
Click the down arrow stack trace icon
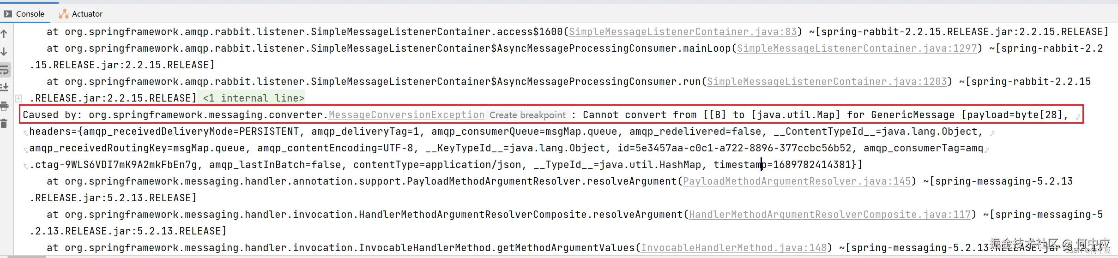[x=4, y=51]
